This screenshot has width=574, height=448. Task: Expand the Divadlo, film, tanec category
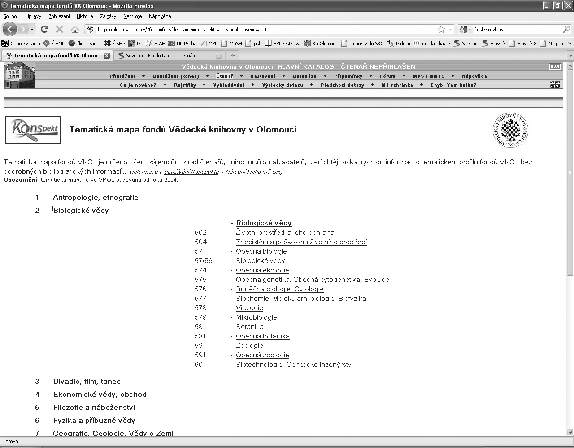click(x=87, y=382)
